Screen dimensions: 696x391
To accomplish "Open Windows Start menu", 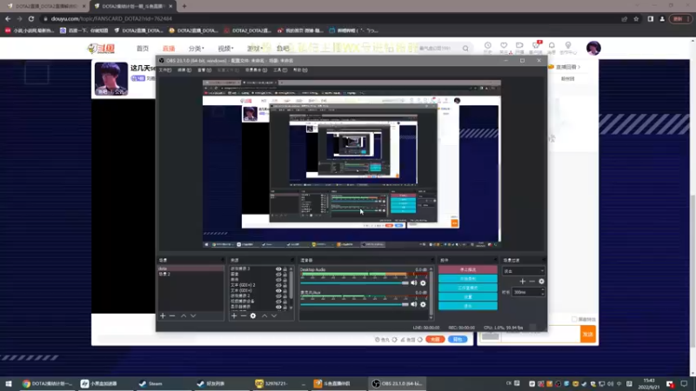I will 9,383.
